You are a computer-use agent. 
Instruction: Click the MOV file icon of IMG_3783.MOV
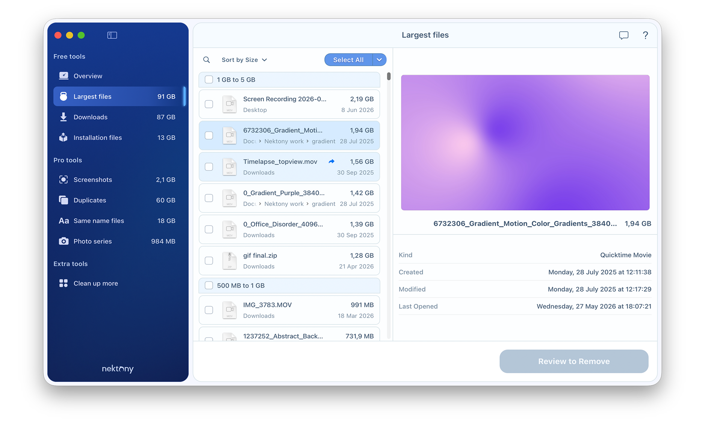tap(230, 310)
